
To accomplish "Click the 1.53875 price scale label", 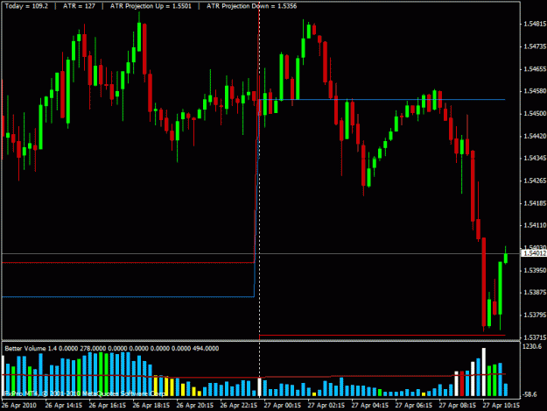I will 535,293.
